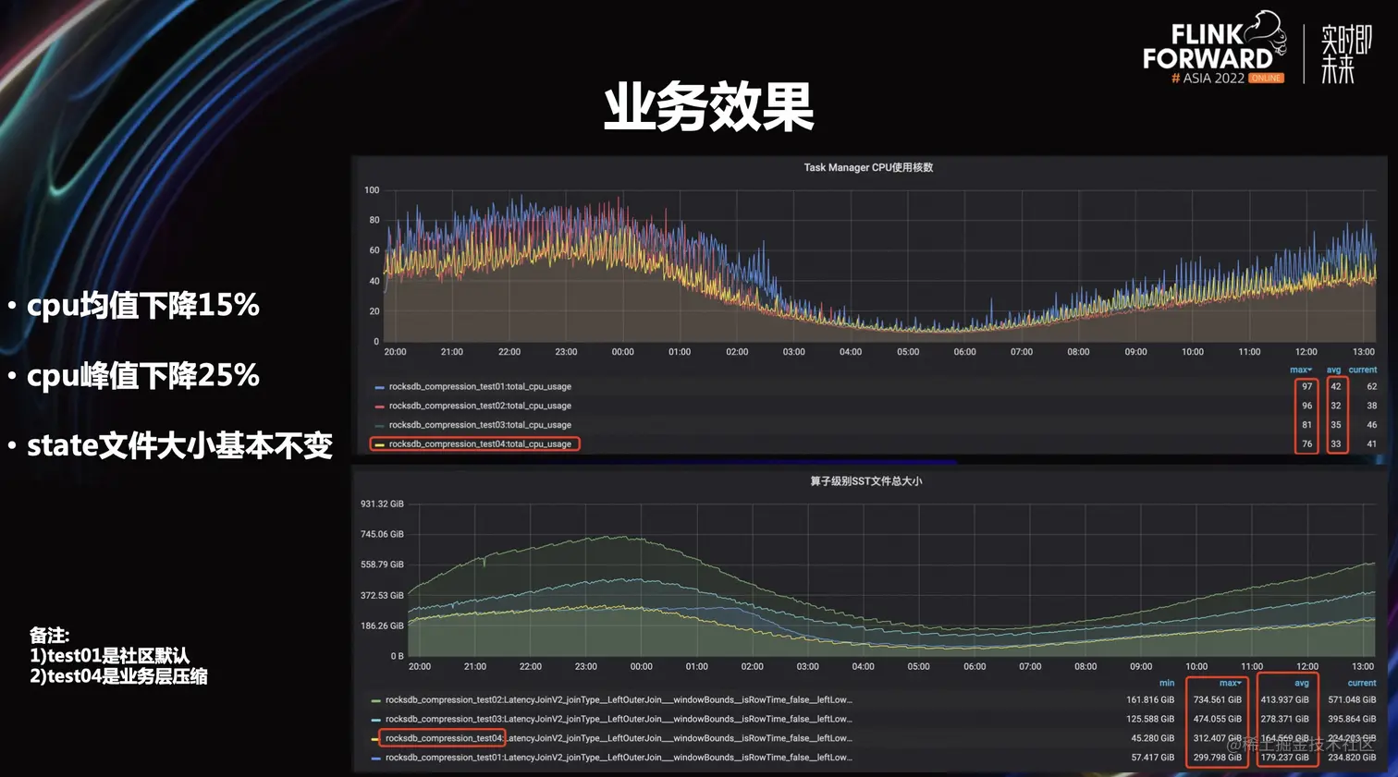
Task: Click max value 299.798 GiB for test01
Action: [1218, 758]
